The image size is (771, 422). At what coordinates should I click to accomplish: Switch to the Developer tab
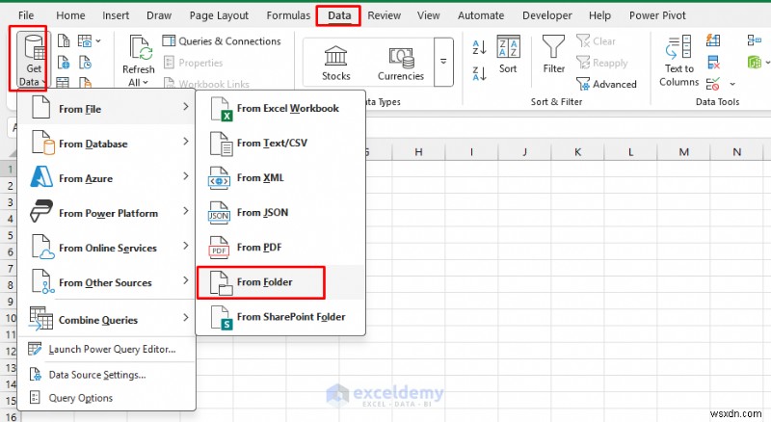tap(546, 15)
